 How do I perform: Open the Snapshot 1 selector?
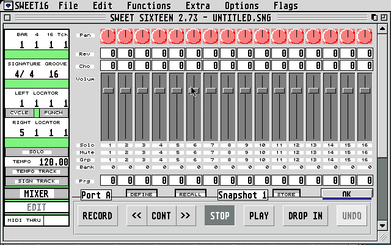pos(243,196)
